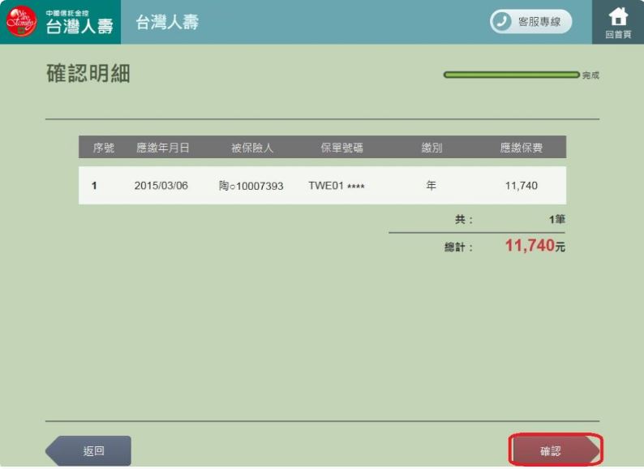The width and height of the screenshot is (644, 469).
Task: Click the red Taiwan Life logo emblem
Action: coord(21,21)
